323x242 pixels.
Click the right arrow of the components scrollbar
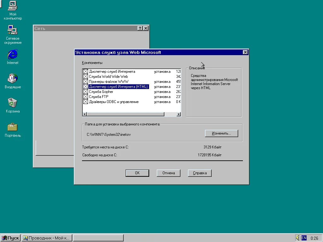[179, 114]
